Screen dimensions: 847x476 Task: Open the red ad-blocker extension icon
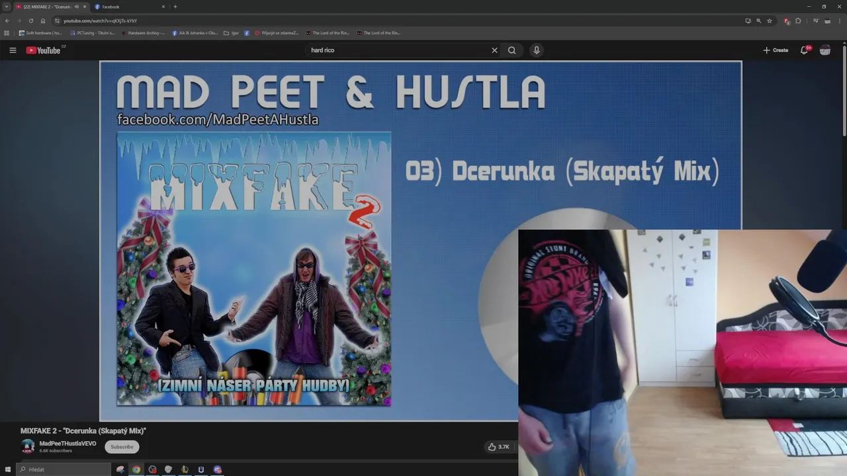point(787,21)
